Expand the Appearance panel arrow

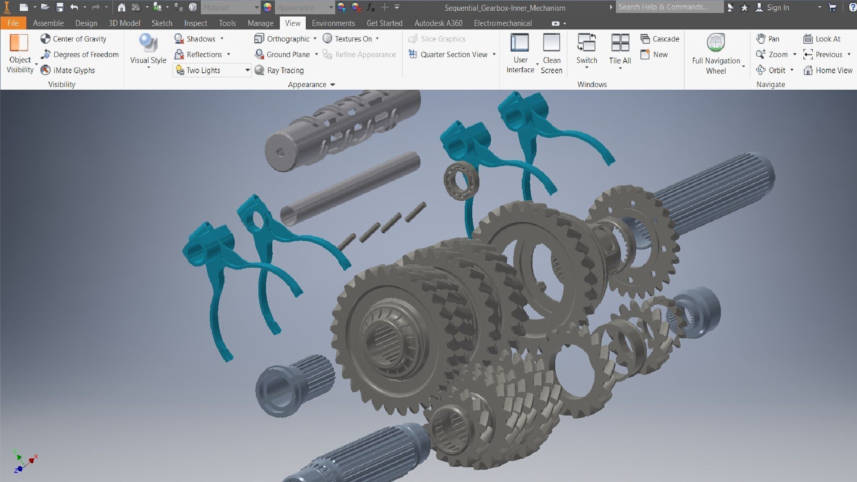point(333,84)
